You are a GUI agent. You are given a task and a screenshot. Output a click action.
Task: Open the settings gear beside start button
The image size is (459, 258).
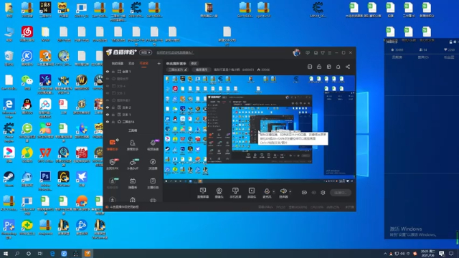pyautogui.click(x=323, y=193)
